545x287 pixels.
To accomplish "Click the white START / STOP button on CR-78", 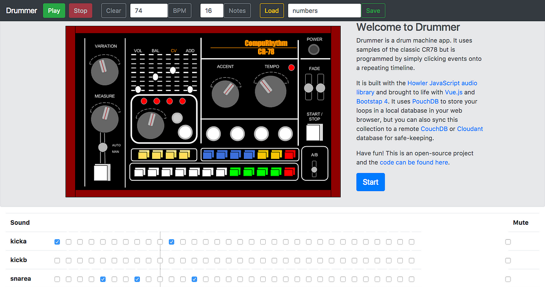I will (x=313, y=133).
